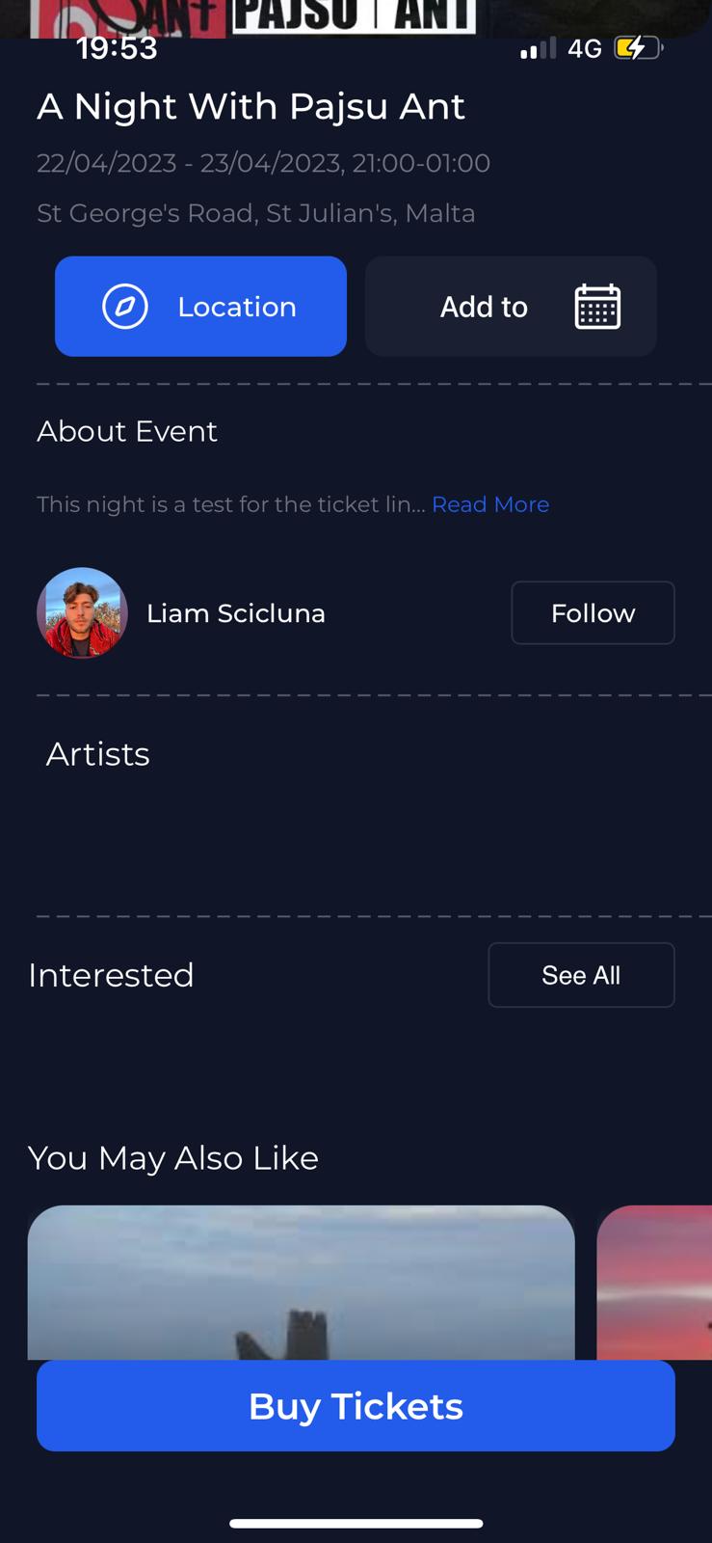Expand the description with Read More

tap(490, 504)
